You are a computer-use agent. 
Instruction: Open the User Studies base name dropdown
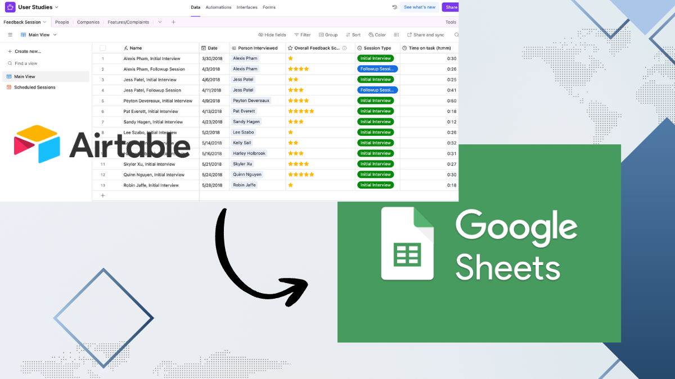(38, 7)
